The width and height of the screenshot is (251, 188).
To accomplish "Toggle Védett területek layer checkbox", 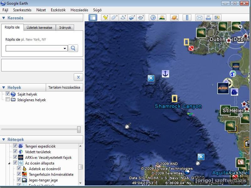I will click(15, 151).
